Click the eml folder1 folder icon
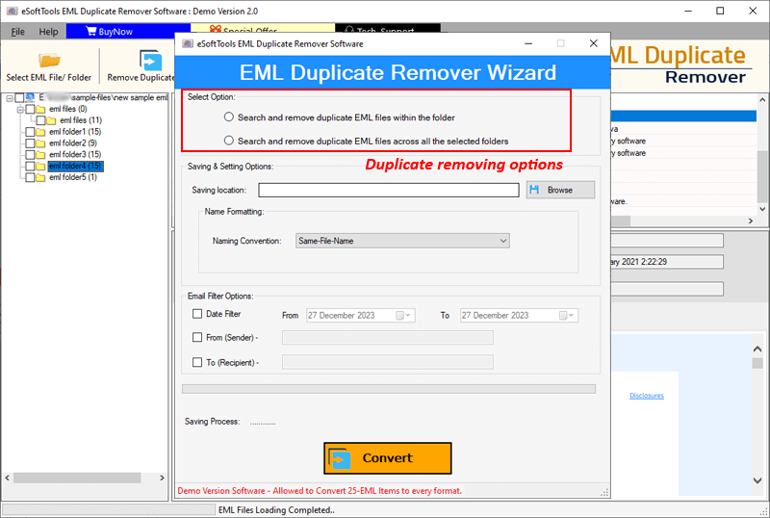The height and width of the screenshot is (518, 770). [40, 132]
